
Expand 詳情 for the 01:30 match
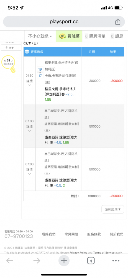(30, 83)
